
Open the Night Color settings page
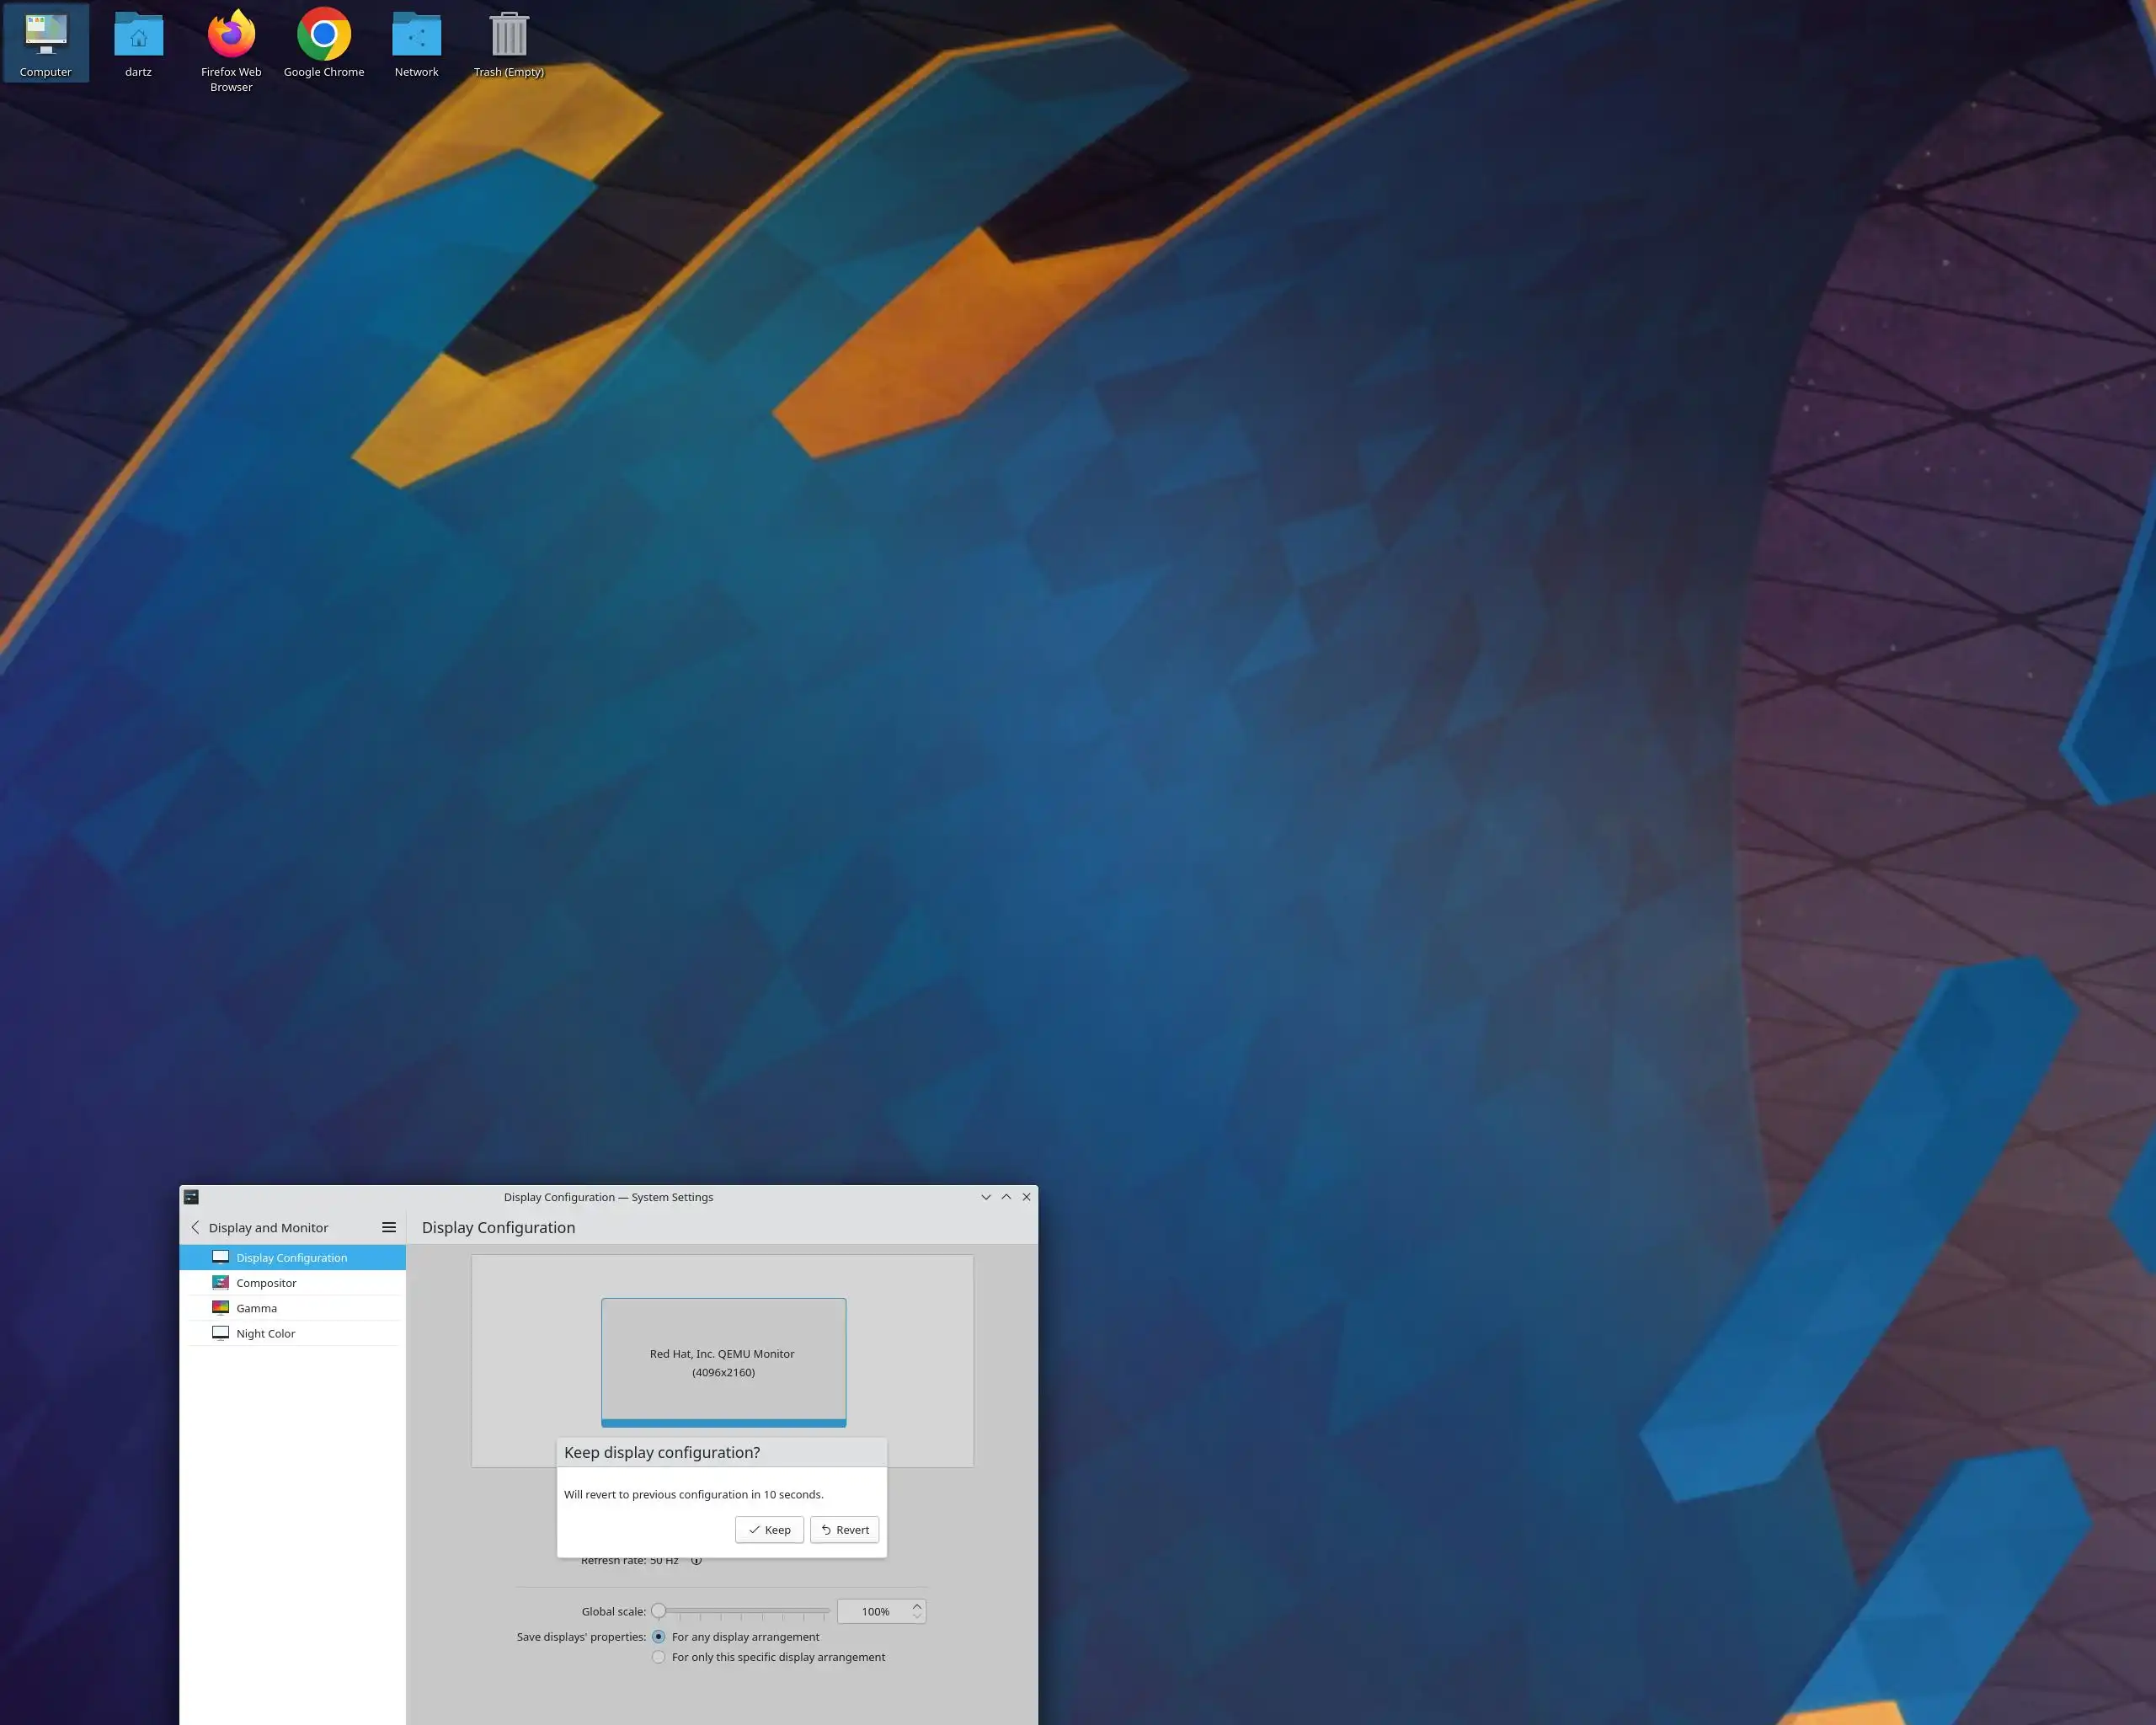click(x=265, y=1333)
